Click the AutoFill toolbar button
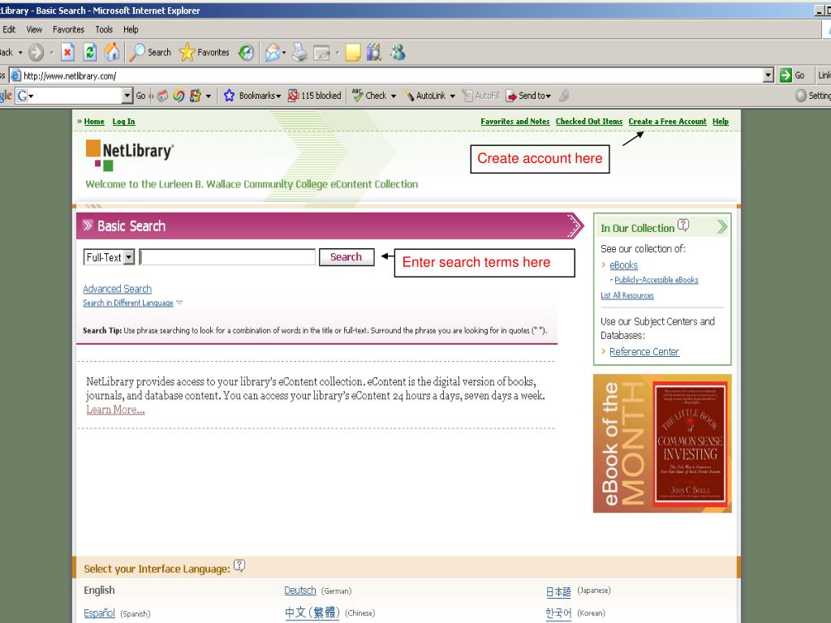The image size is (831, 623). 480,96
